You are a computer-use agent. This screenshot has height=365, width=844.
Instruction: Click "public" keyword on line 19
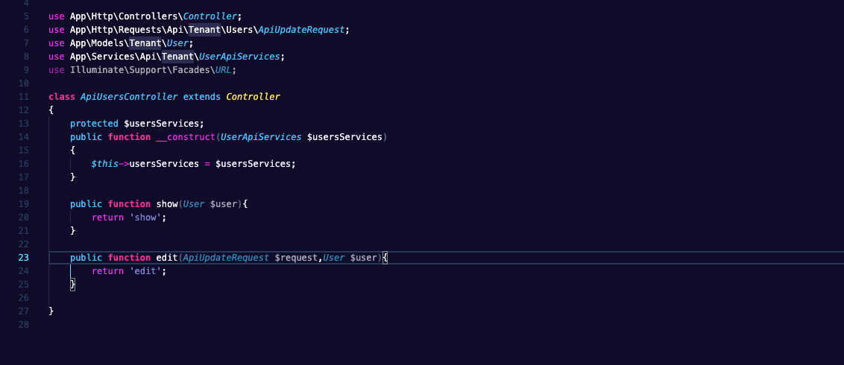[x=86, y=204]
